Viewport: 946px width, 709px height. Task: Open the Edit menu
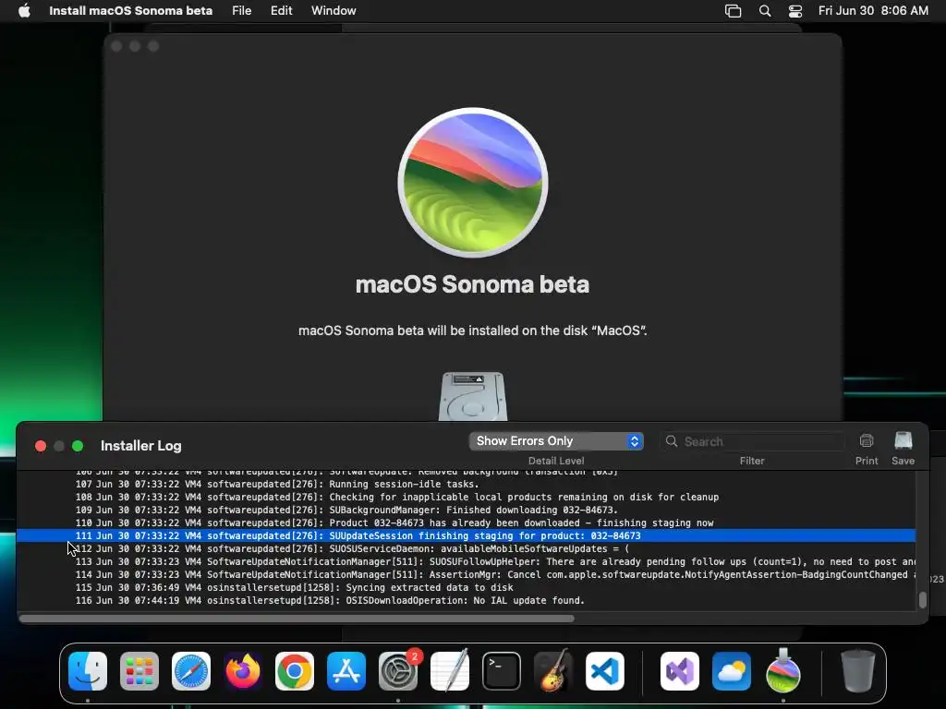click(x=281, y=11)
